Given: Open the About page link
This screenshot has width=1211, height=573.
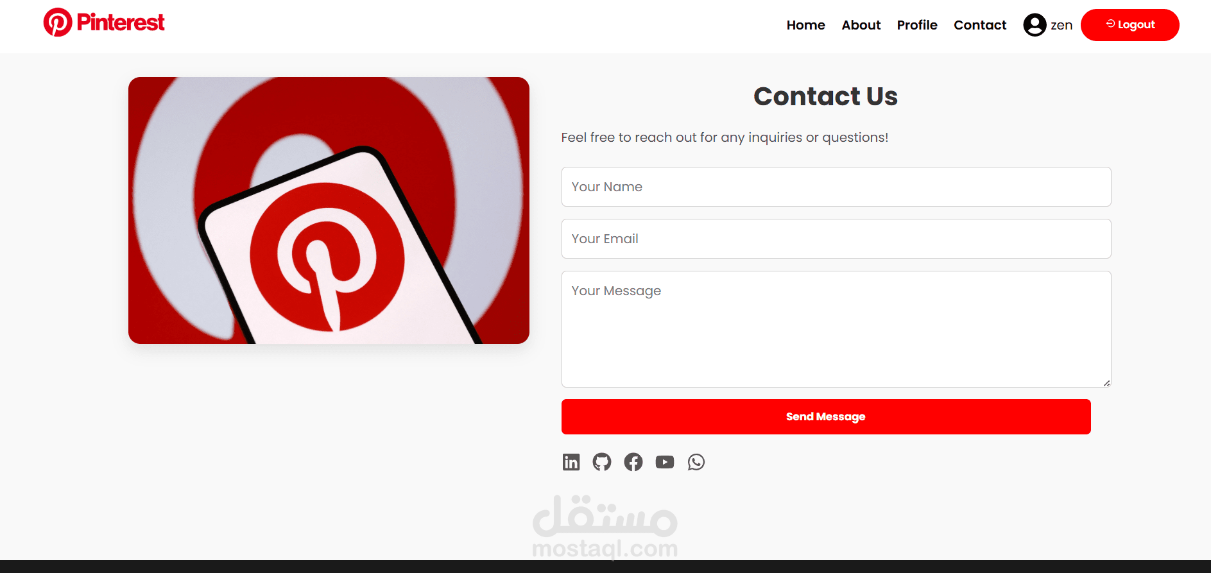Looking at the screenshot, I should point(861,25).
